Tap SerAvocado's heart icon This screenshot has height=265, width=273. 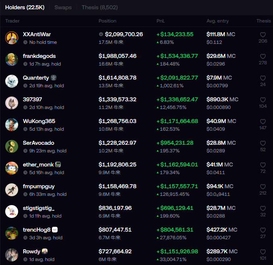pos(263,143)
